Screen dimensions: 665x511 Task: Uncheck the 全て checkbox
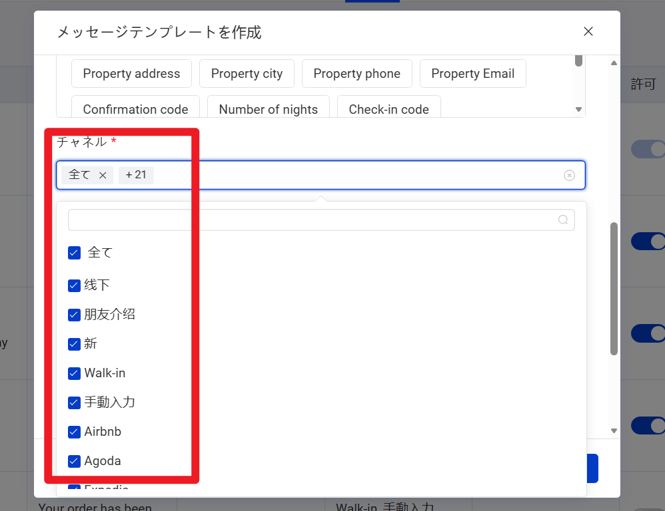[x=74, y=253]
